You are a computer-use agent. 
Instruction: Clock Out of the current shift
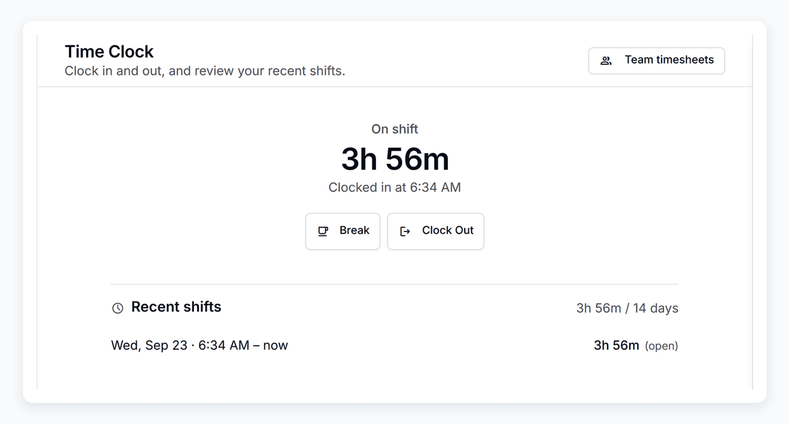pyautogui.click(x=435, y=231)
